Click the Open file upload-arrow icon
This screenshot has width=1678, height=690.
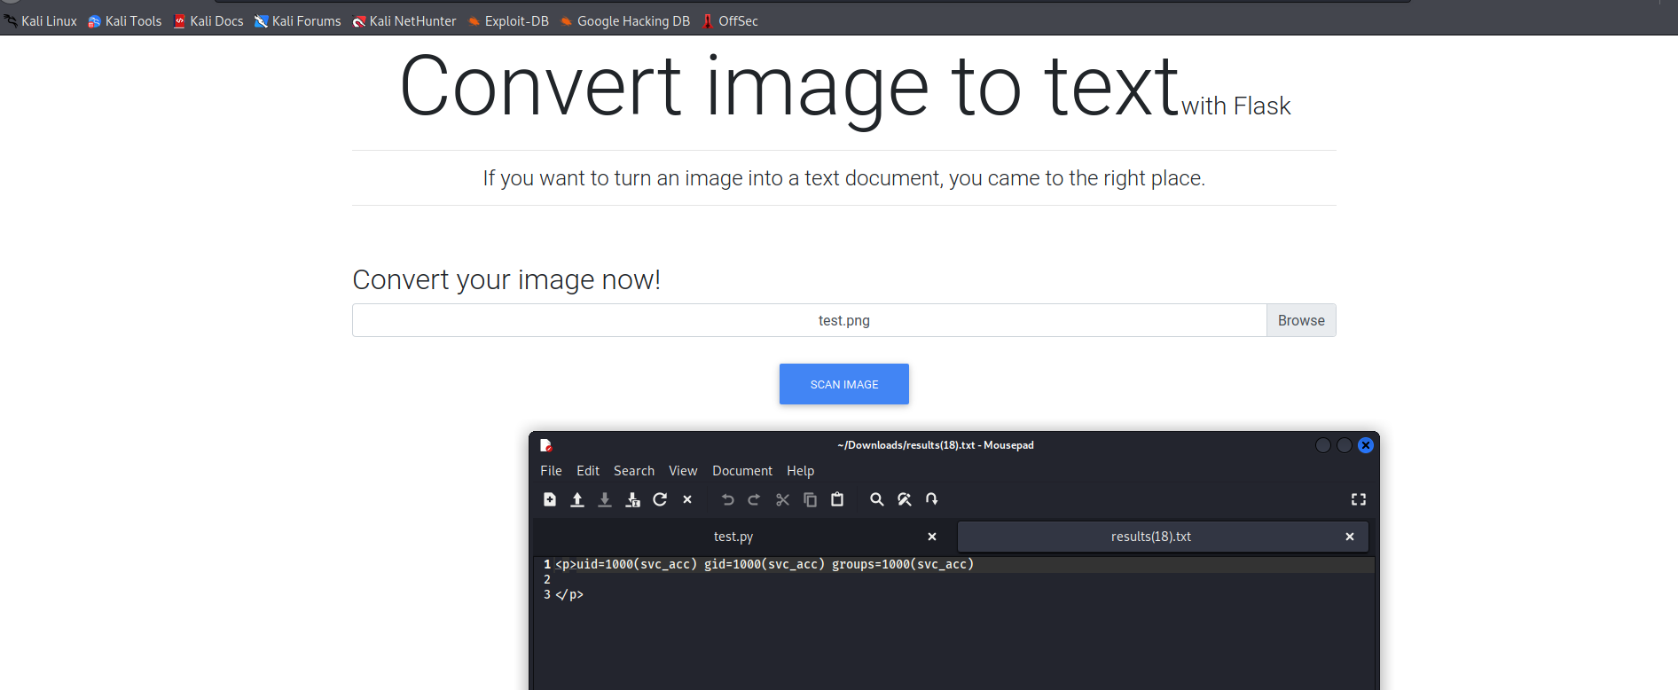577,499
